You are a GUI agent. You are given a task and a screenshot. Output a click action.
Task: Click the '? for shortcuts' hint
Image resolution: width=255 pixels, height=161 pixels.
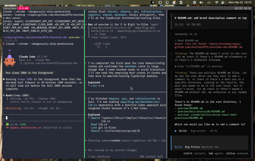99,157
